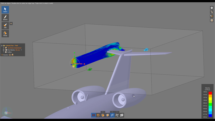Click the 3D solid cube display icon
This screenshot has height=121, width=215.
click(103, 115)
